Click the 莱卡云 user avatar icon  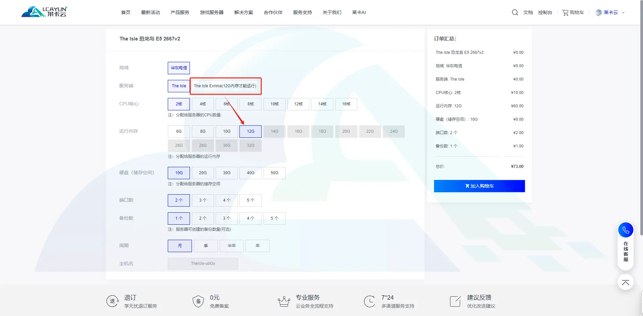click(x=599, y=12)
